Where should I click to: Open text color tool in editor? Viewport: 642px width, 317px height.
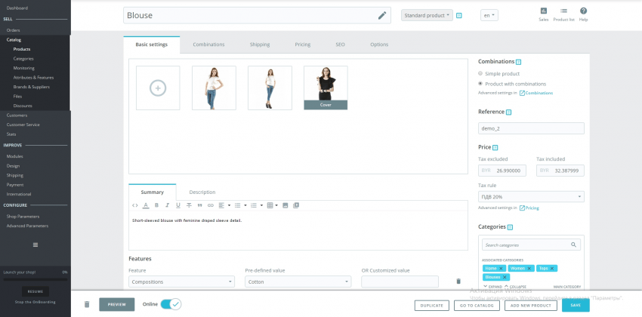point(146,205)
